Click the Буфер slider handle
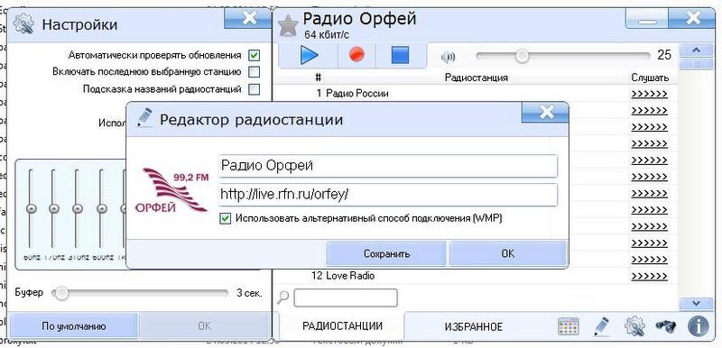 (x=60, y=293)
